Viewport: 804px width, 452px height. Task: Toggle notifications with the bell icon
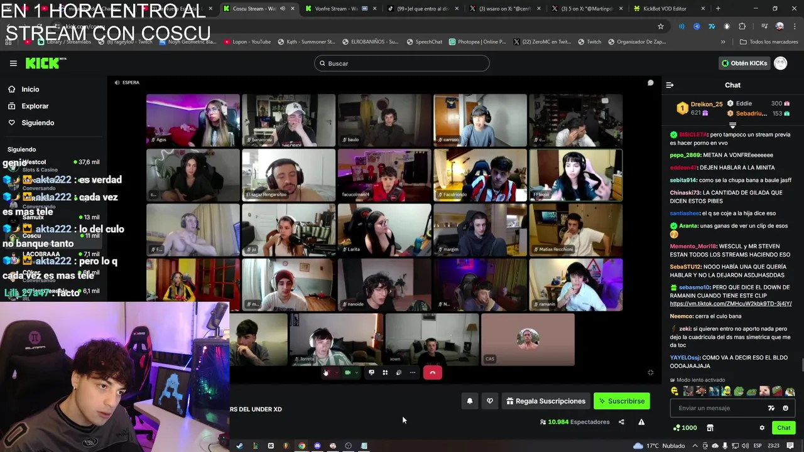pyautogui.click(x=470, y=401)
